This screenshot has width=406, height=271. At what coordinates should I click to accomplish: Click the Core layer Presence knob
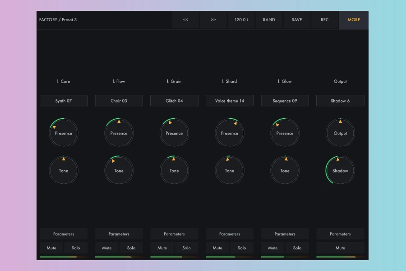pos(64,133)
